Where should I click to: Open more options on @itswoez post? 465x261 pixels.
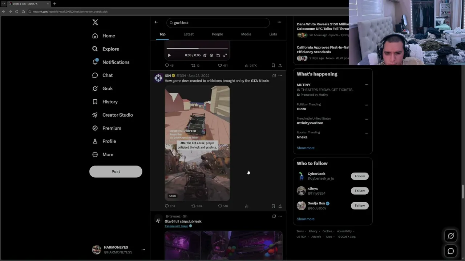(280, 216)
